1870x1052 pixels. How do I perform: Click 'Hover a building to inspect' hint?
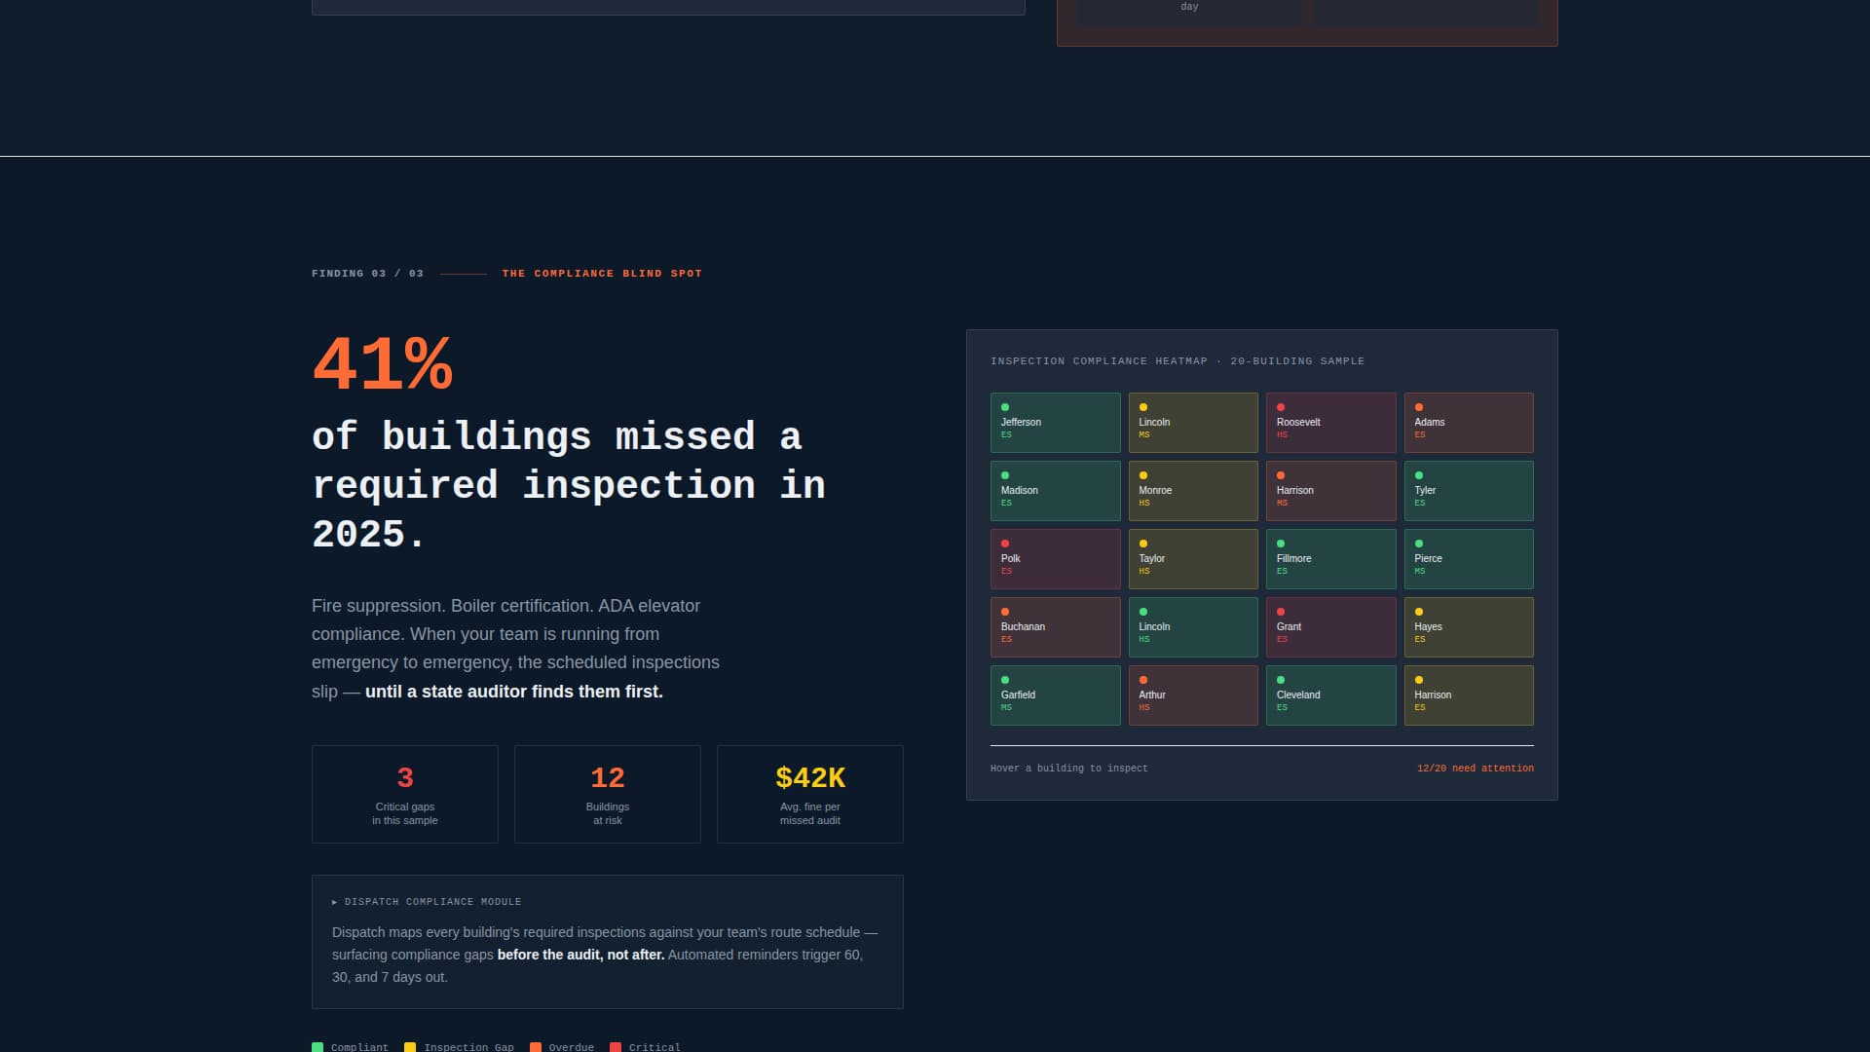click(x=1068, y=769)
